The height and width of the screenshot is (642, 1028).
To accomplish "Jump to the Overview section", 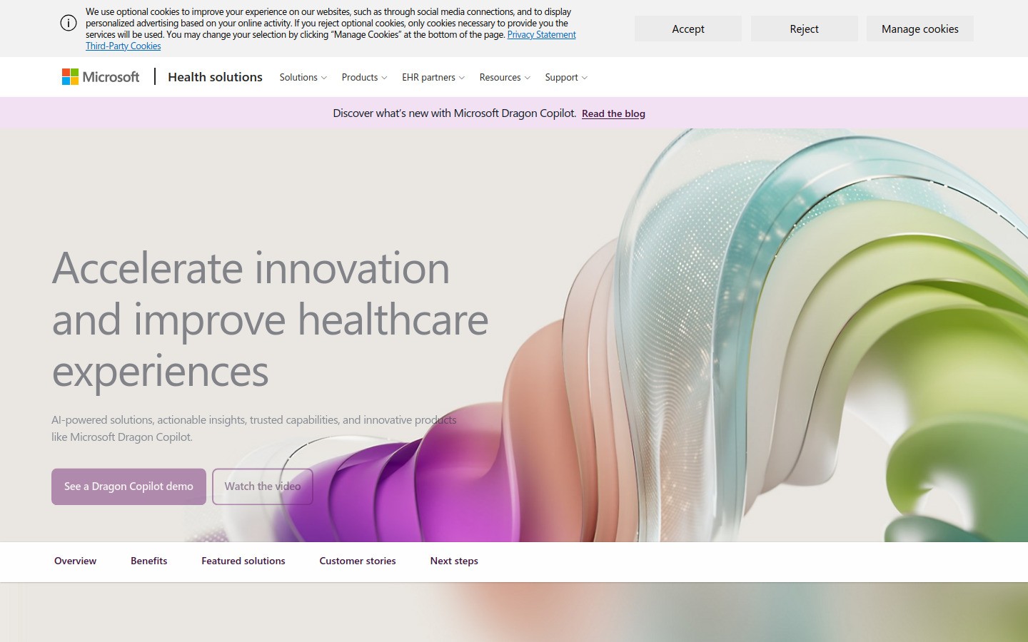I will pyautogui.click(x=75, y=561).
